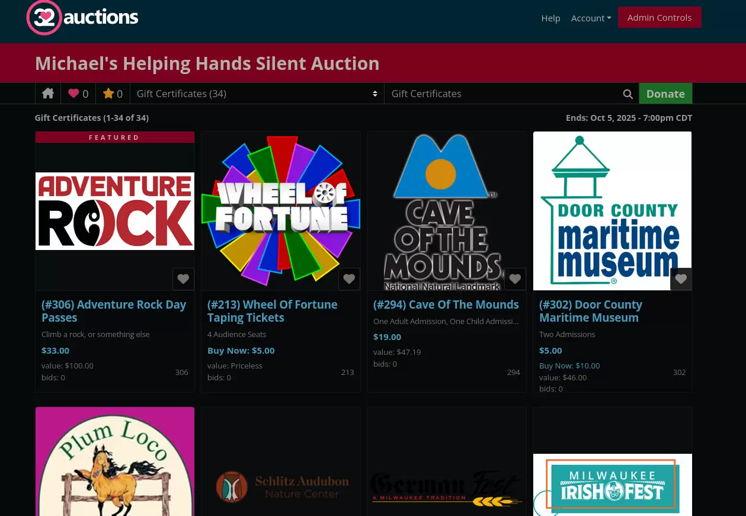Expand the Account menu
Screen dimensions: 746x516
coord(591,18)
